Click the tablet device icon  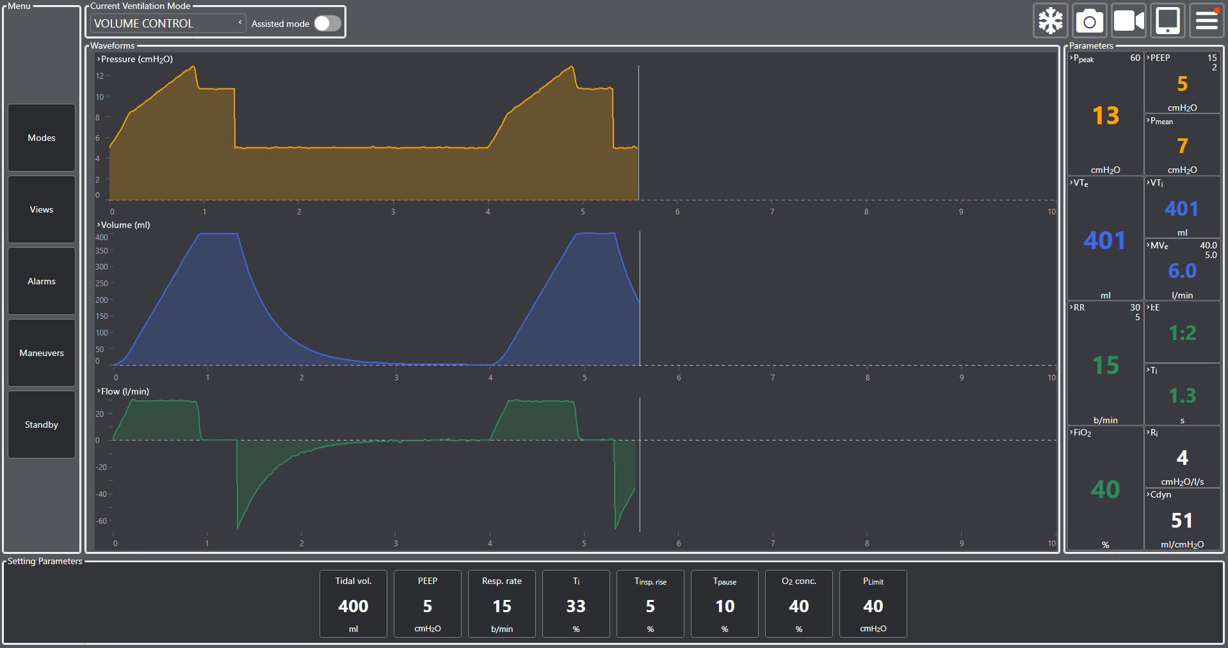[1168, 21]
